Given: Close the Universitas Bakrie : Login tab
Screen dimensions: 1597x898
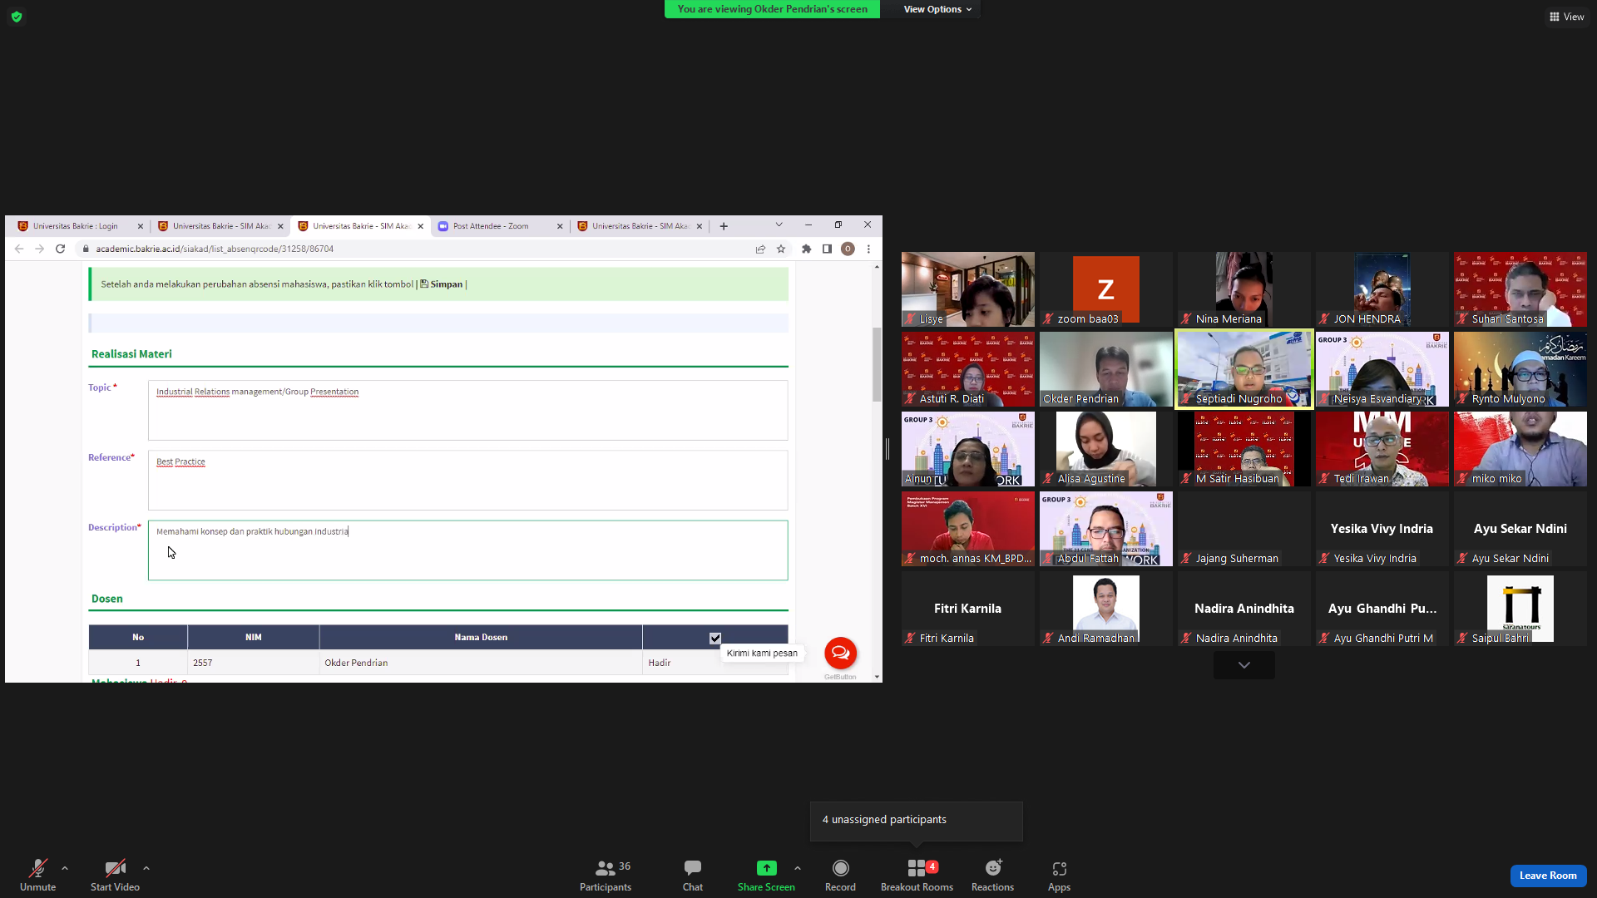Looking at the screenshot, I should coord(141,226).
